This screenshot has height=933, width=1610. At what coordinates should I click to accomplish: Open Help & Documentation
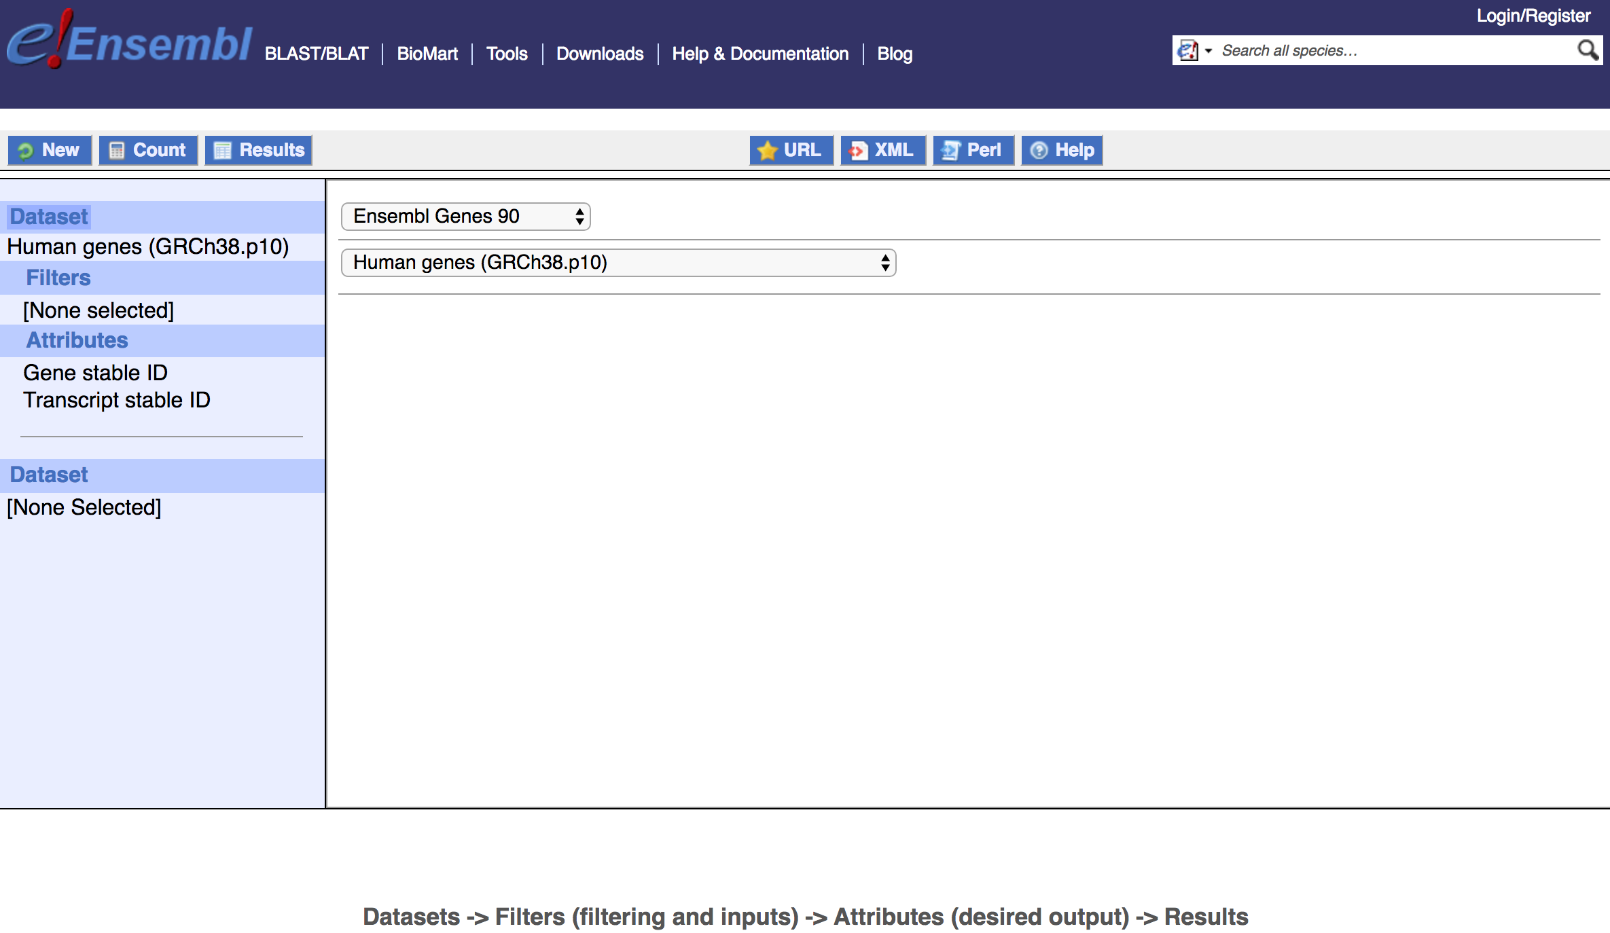click(760, 54)
